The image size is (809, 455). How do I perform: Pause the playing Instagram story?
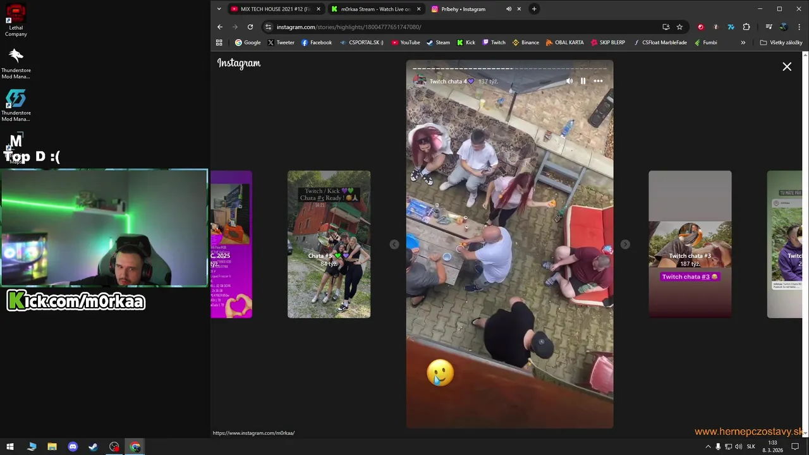[583, 81]
